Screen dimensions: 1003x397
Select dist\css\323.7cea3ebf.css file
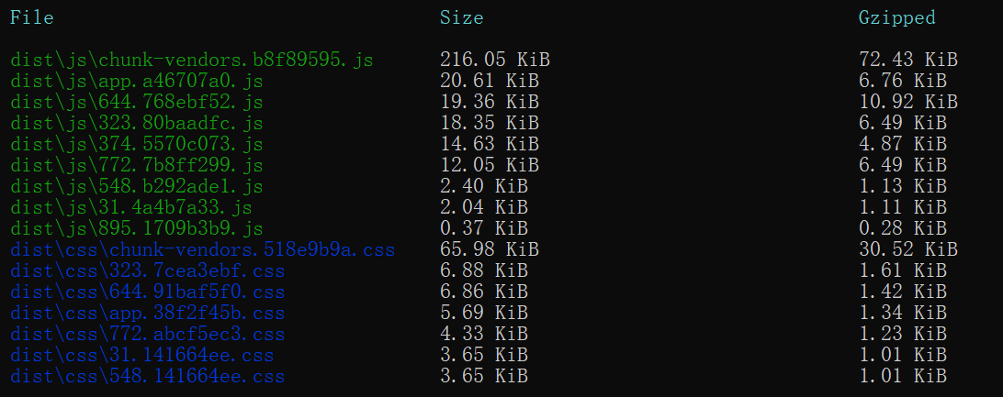147,270
